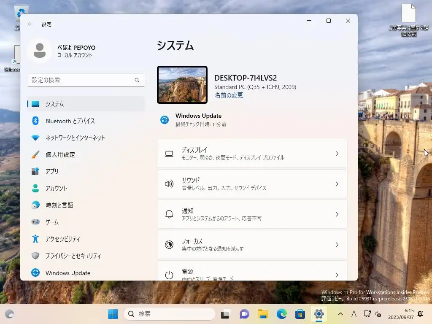Image resolution: width=432 pixels, height=324 pixels.
Task: Click the ディスプレイ monitor icon
Action: pyautogui.click(x=169, y=154)
